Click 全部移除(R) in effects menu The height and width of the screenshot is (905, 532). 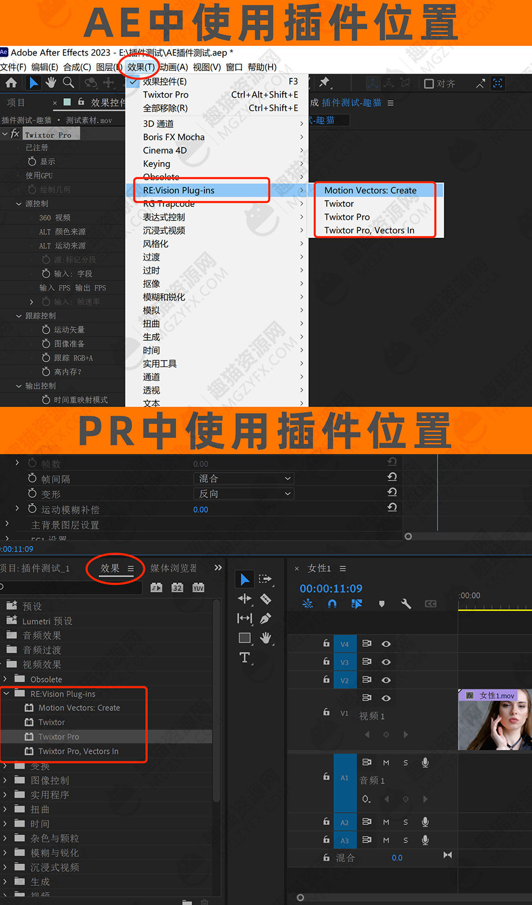[217, 108]
